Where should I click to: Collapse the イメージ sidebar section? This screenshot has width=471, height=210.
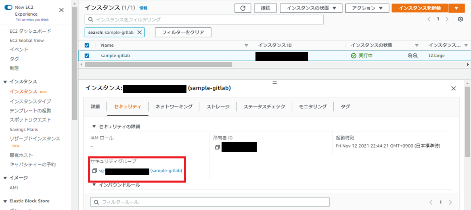5,178
